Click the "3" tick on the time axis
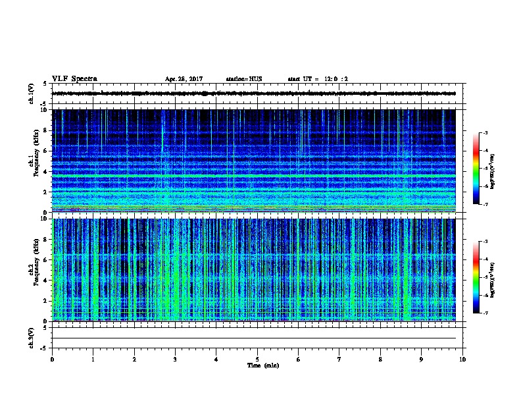 point(175,360)
